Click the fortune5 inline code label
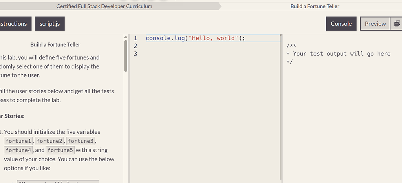The image size is (402, 183). (60, 150)
